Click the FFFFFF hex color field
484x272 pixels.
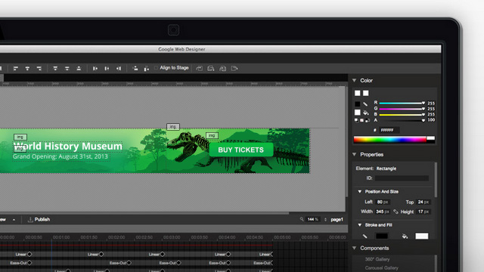click(389, 130)
